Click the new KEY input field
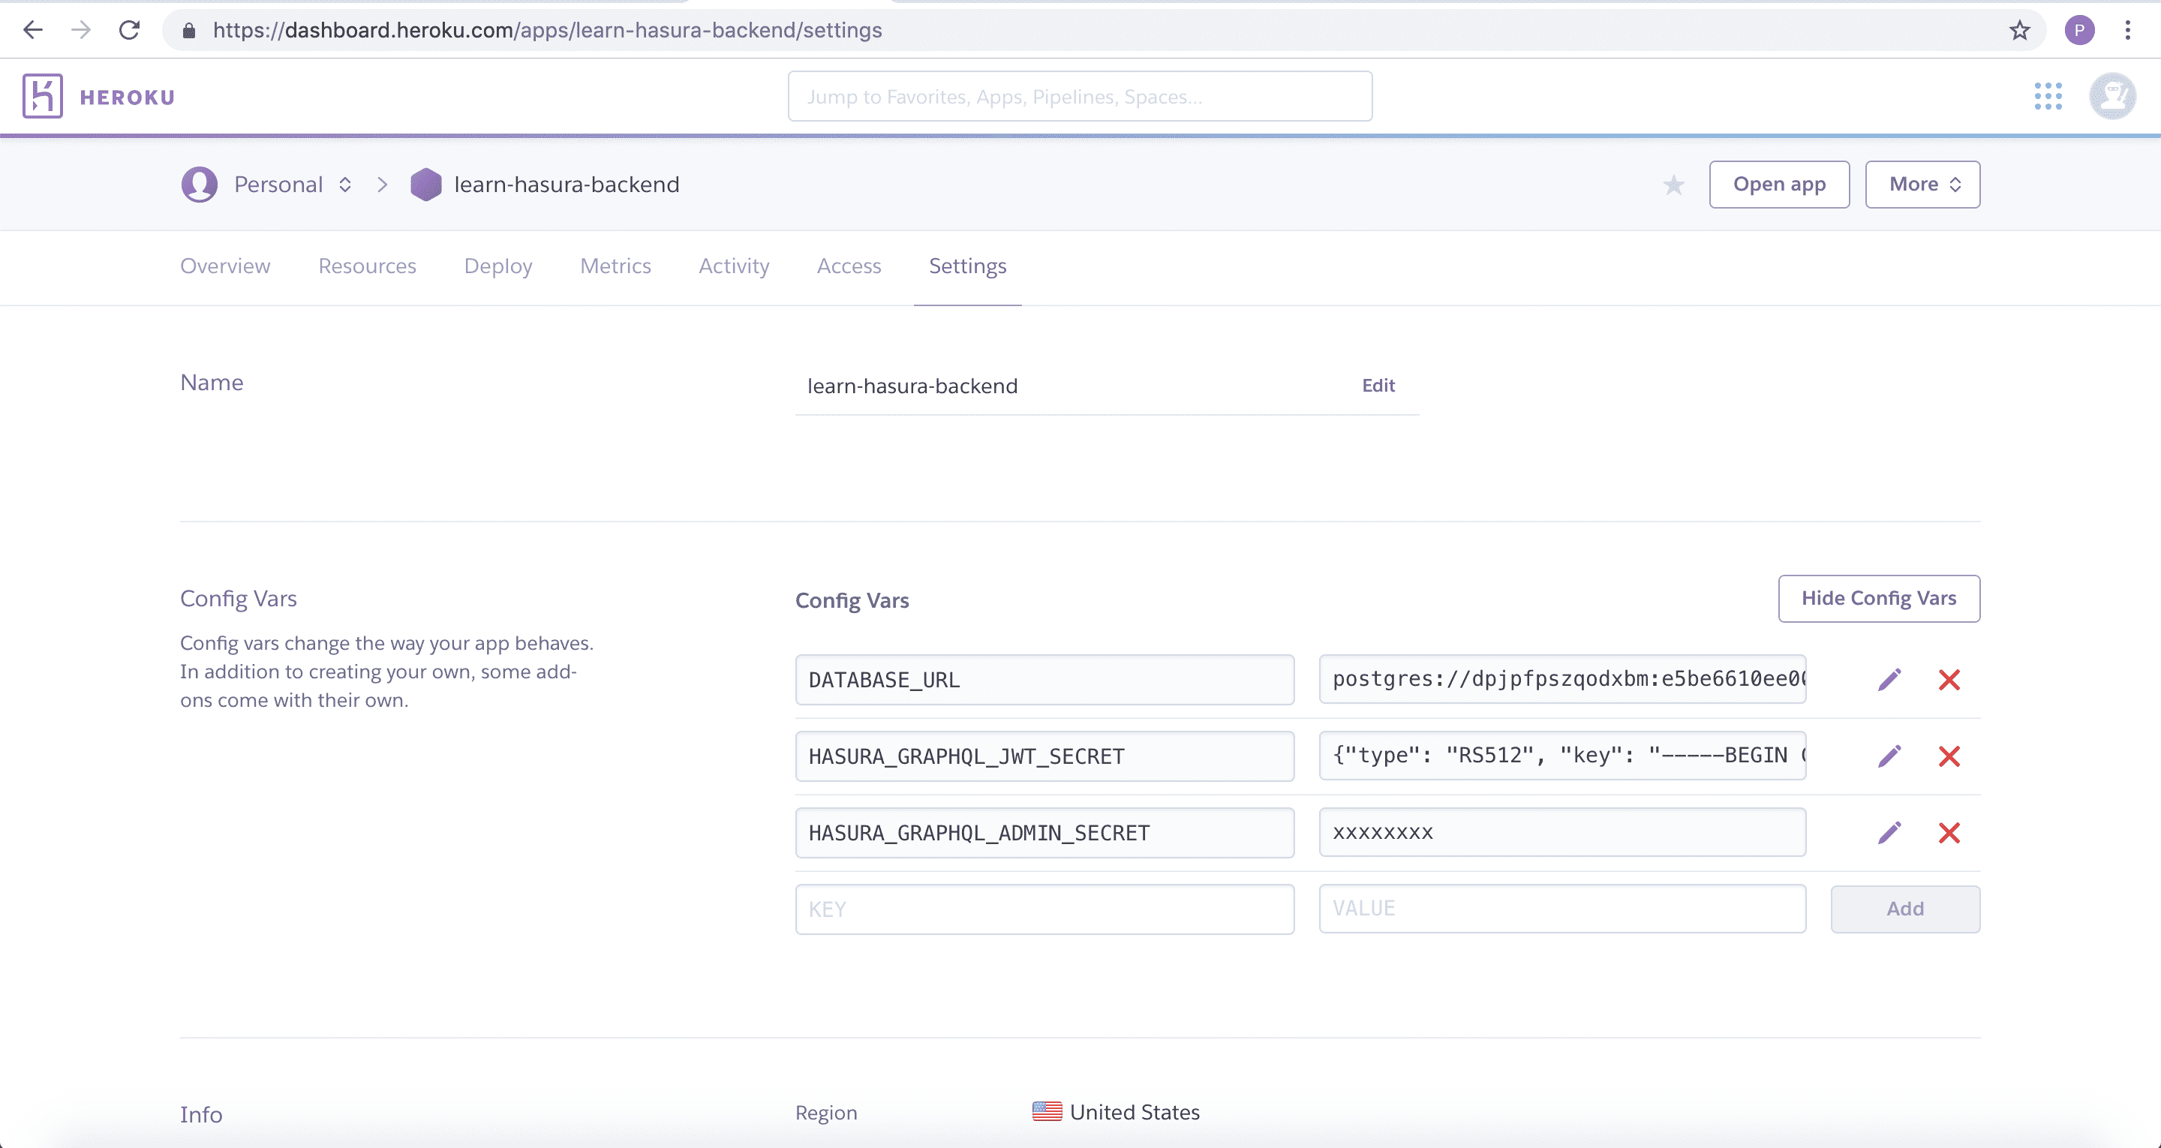This screenshot has width=2161, height=1148. [x=1044, y=909]
